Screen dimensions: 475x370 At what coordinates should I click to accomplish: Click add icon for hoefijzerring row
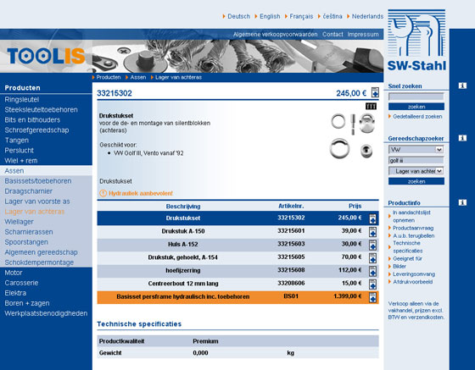[372, 271]
